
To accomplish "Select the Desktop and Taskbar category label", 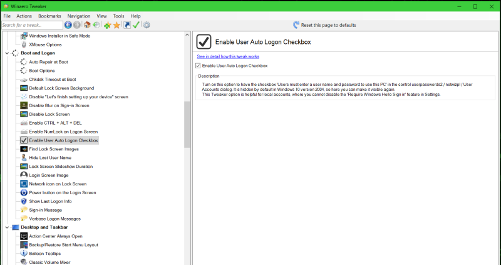I will point(44,227).
